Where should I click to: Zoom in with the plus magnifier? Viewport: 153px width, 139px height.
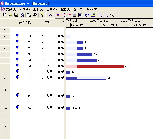[100, 15]
